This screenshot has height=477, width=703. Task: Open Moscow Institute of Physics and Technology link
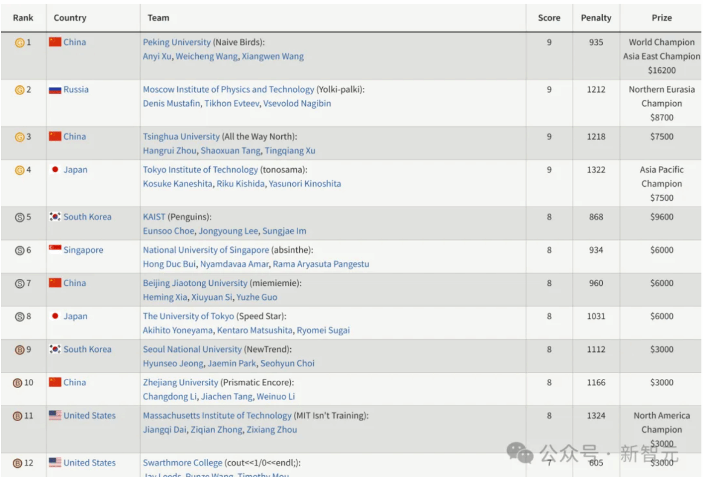tap(228, 89)
